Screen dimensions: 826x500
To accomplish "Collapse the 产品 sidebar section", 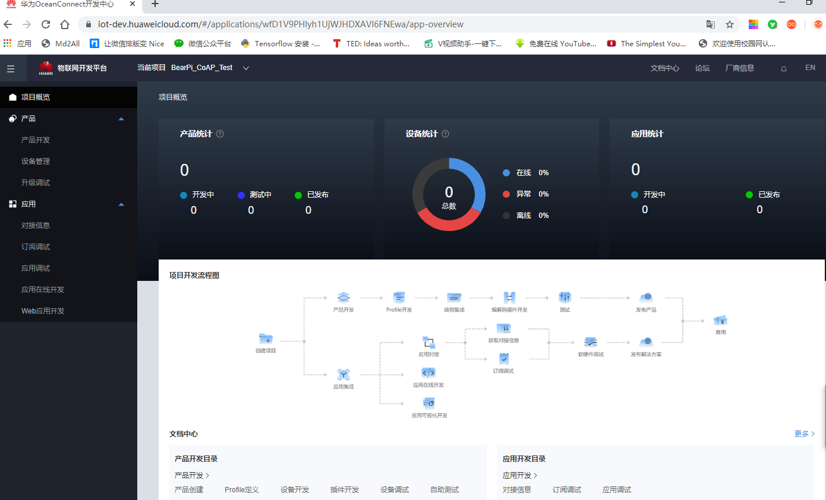I will [x=121, y=119].
